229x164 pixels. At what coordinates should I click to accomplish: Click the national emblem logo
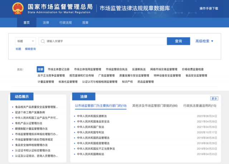(16, 8)
